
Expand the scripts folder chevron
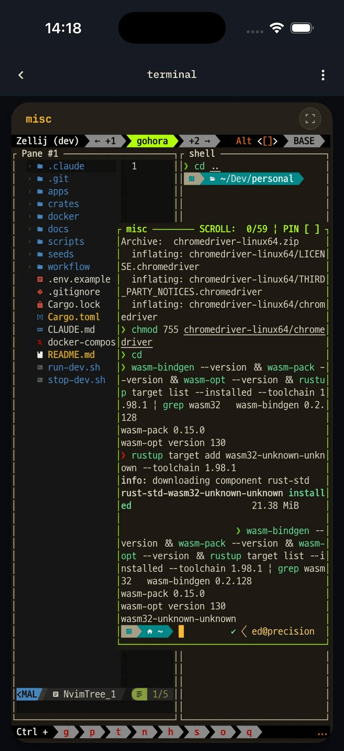coord(30,242)
